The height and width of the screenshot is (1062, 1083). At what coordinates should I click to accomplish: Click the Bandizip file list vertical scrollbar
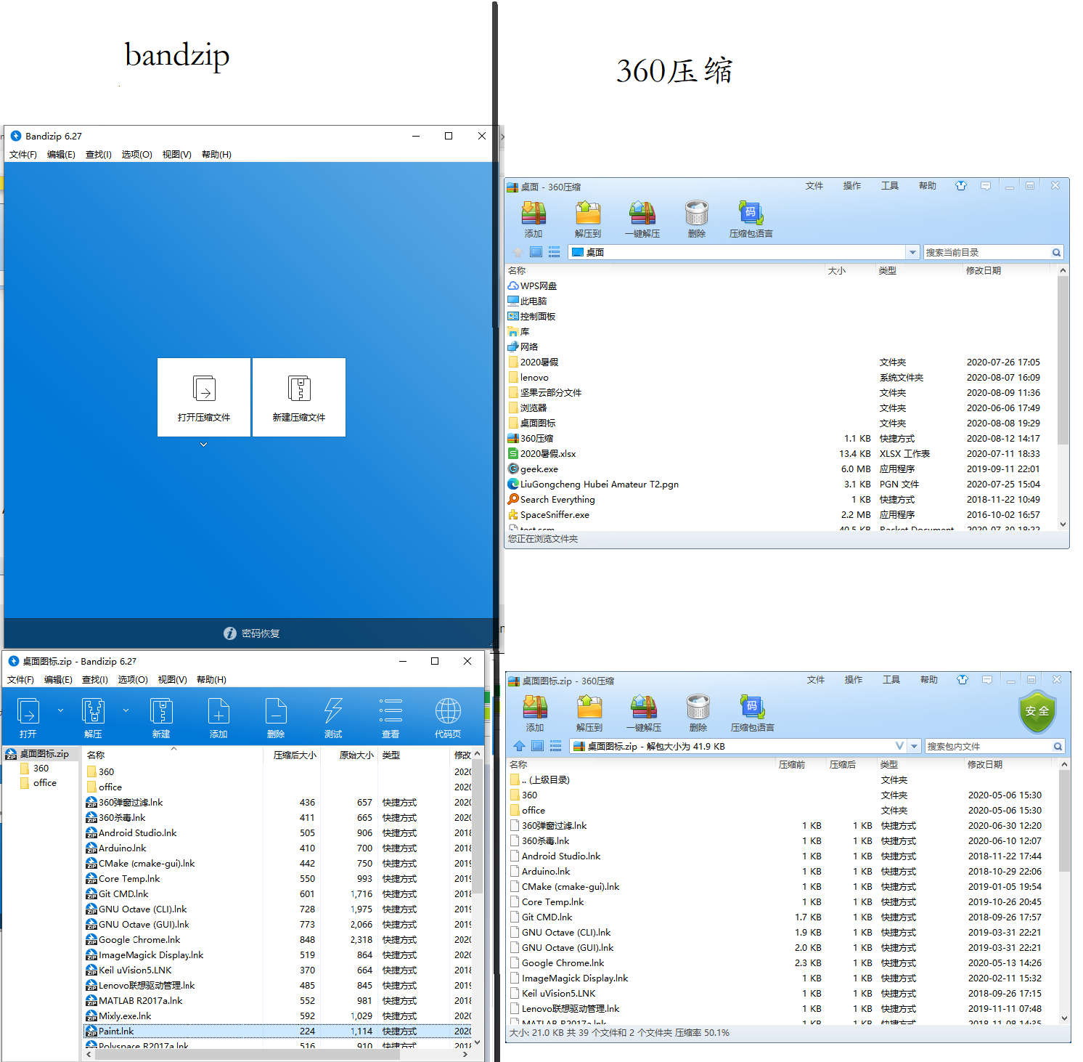(x=478, y=825)
